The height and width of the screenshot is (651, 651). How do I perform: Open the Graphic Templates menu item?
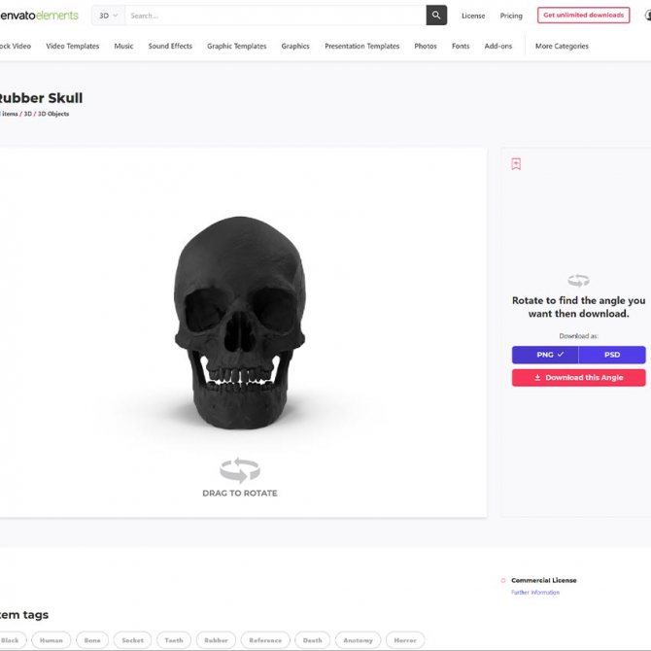pos(237,46)
